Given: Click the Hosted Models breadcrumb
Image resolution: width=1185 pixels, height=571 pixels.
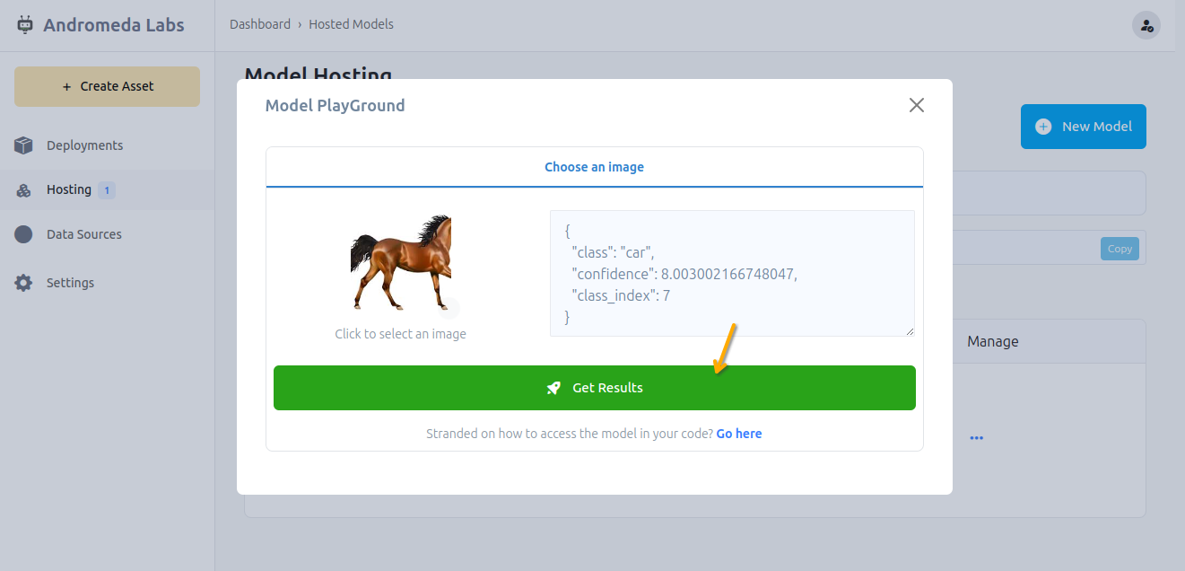Looking at the screenshot, I should tap(351, 24).
